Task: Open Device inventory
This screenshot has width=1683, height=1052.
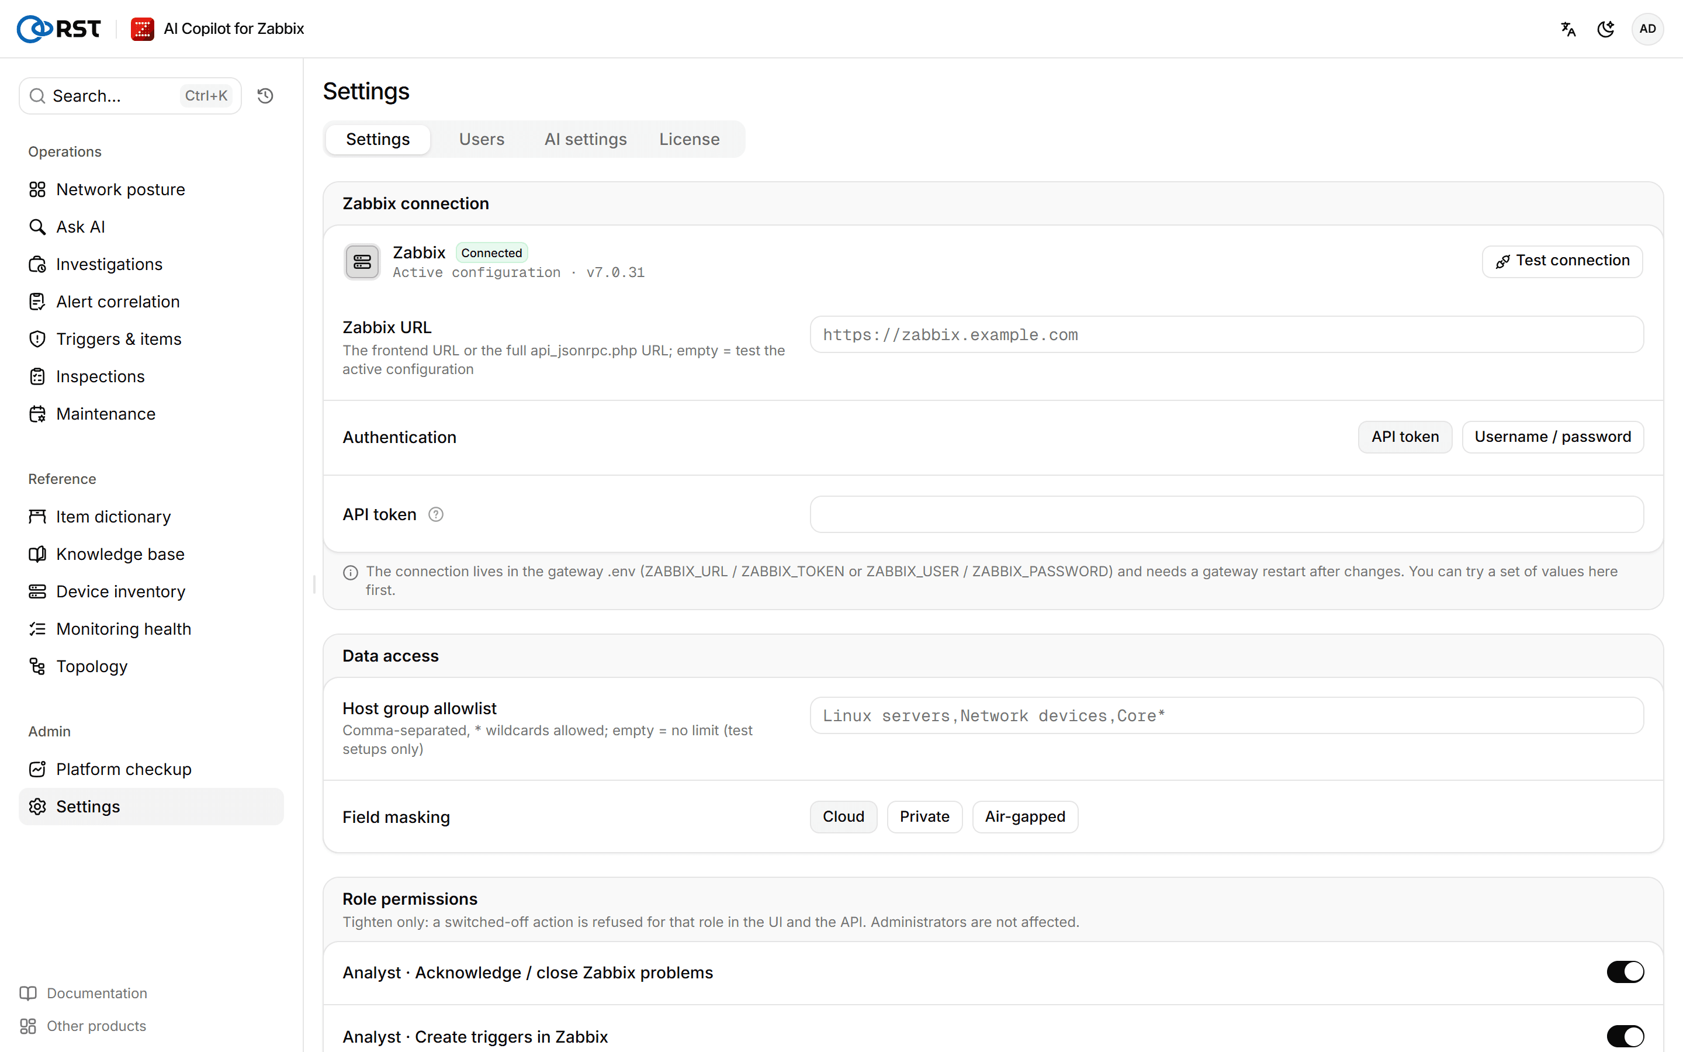Action: pyautogui.click(x=151, y=591)
